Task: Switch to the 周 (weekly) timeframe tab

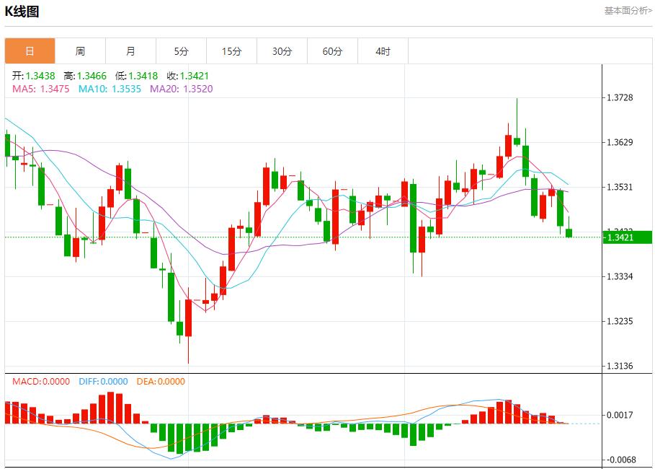Action: (x=80, y=51)
